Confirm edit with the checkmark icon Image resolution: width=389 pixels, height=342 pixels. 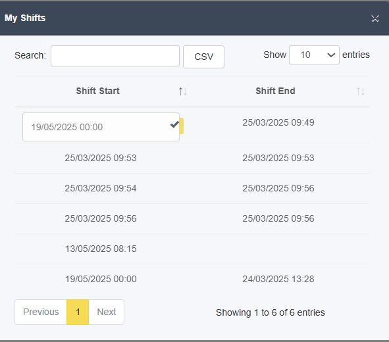[175, 124]
